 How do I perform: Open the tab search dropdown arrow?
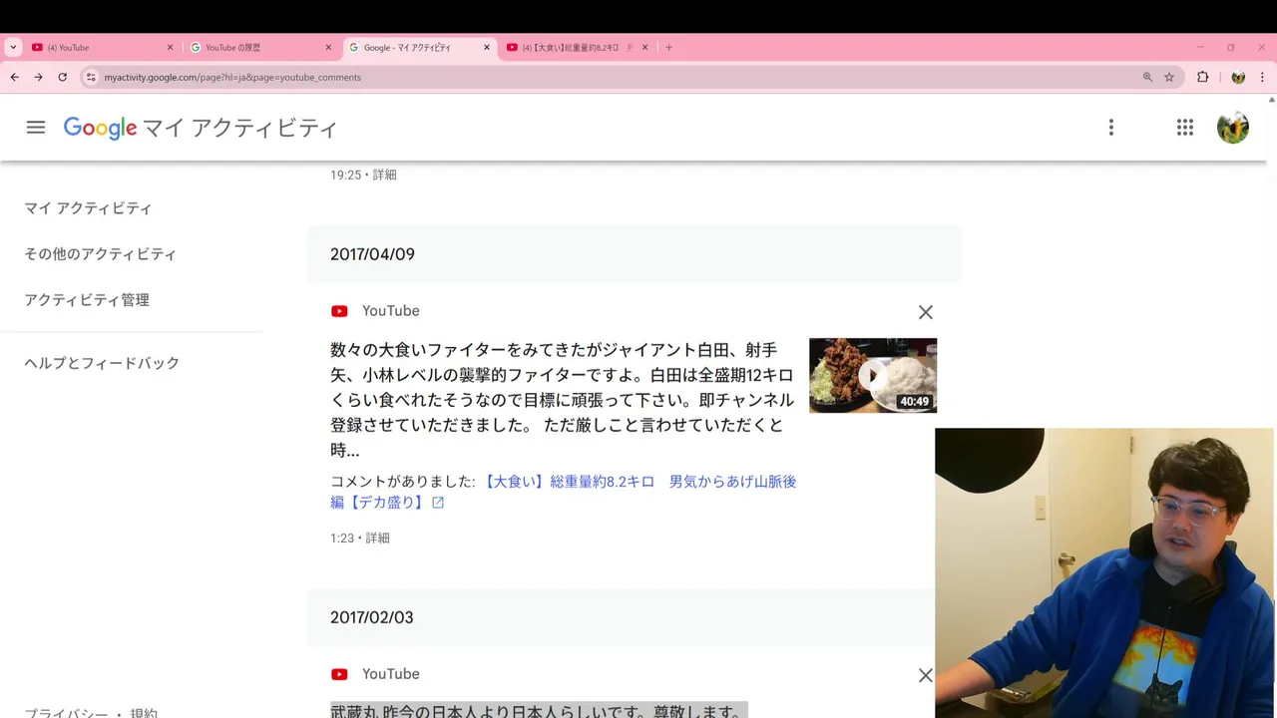[x=13, y=47]
